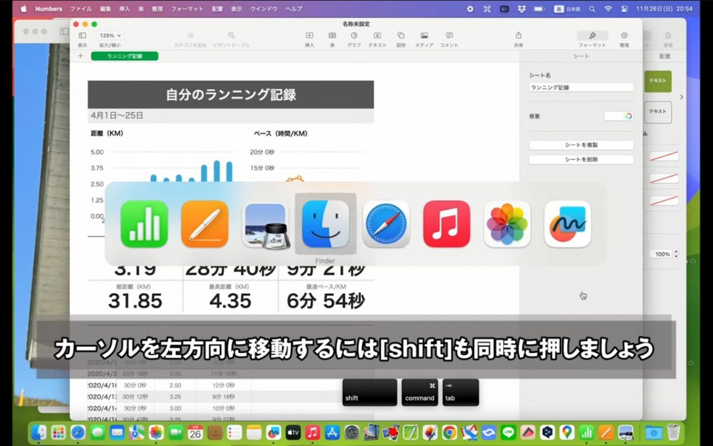Click the Share (共有) toolbar icon

click(519, 36)
